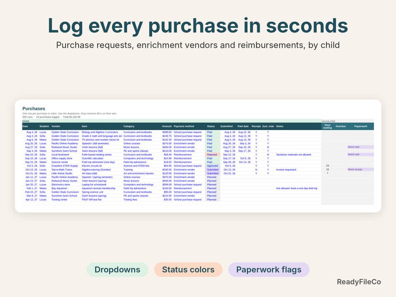This screenshot has height=297, width=396.
Task: Click 'Not allowed: book a one-day field trip' note
Action: point(297,188)
